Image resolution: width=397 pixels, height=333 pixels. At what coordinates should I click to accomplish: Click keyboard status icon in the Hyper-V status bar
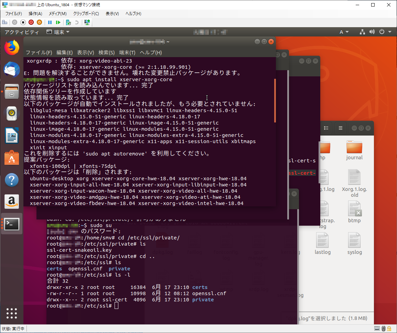377,329
